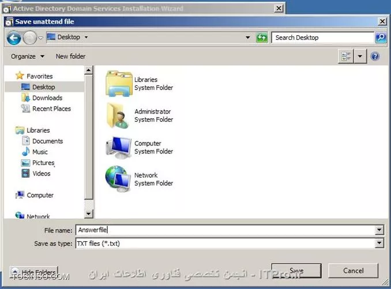Click the Libraries label in file list

pyautogui.click(x=146, y=80)
